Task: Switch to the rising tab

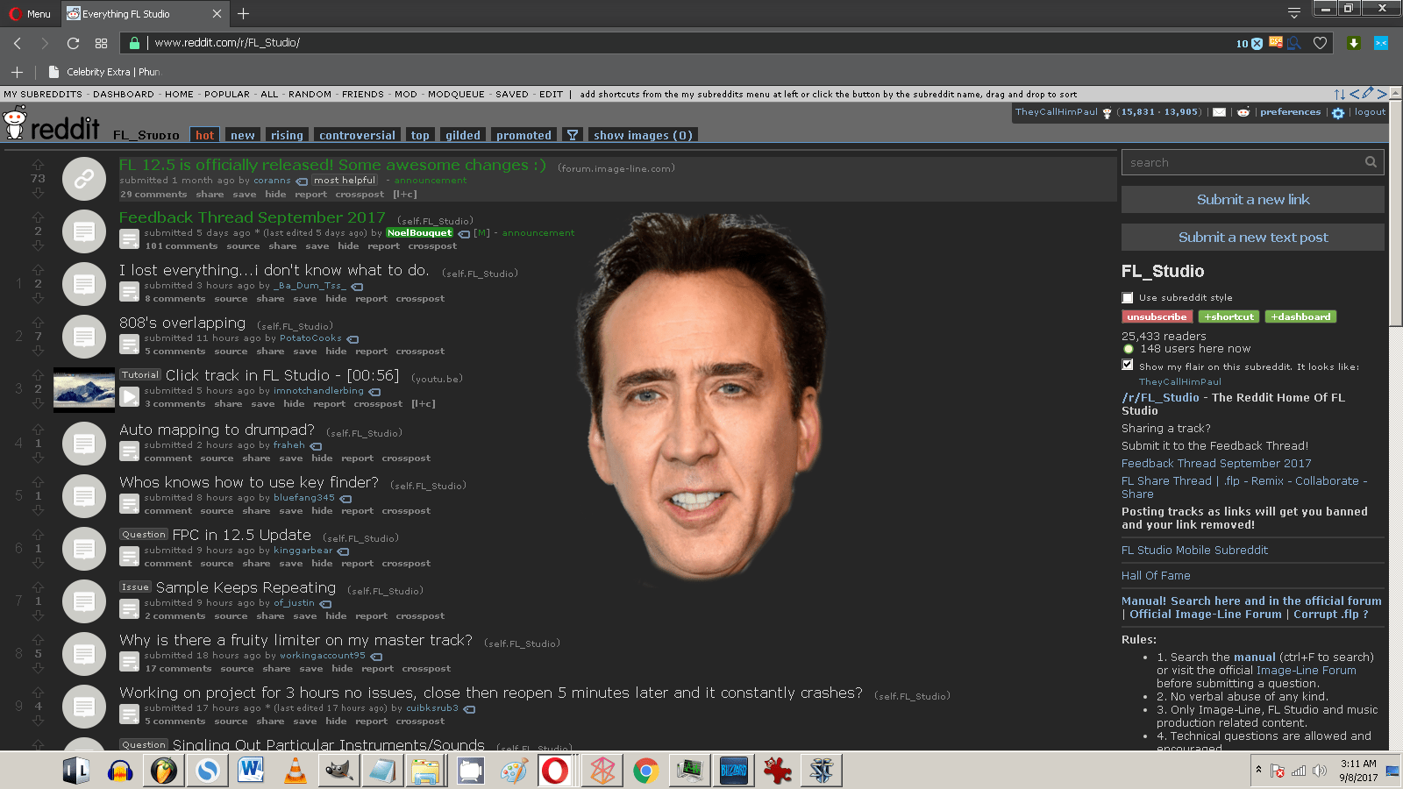Action: [287, 135]
